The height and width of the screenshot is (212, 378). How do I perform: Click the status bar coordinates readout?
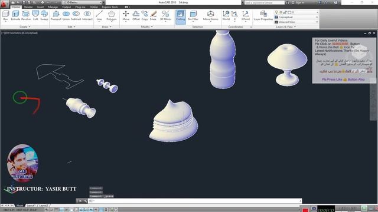(x=20, y=210)
